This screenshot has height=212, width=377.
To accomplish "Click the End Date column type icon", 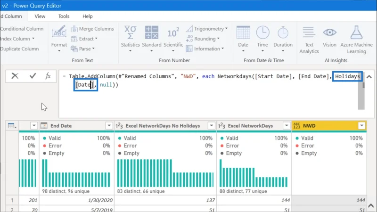I will [44, 126].
